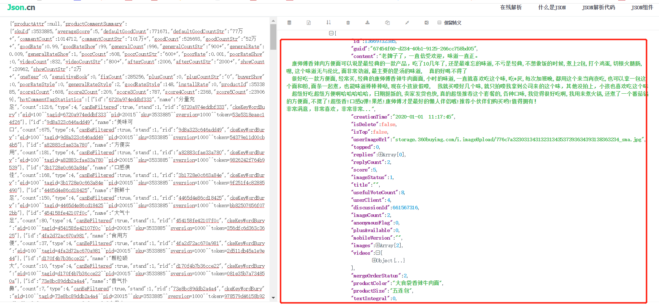Click the "usefulVoteCount" key
Screen dimensions: 659x307
click(375, 192)
